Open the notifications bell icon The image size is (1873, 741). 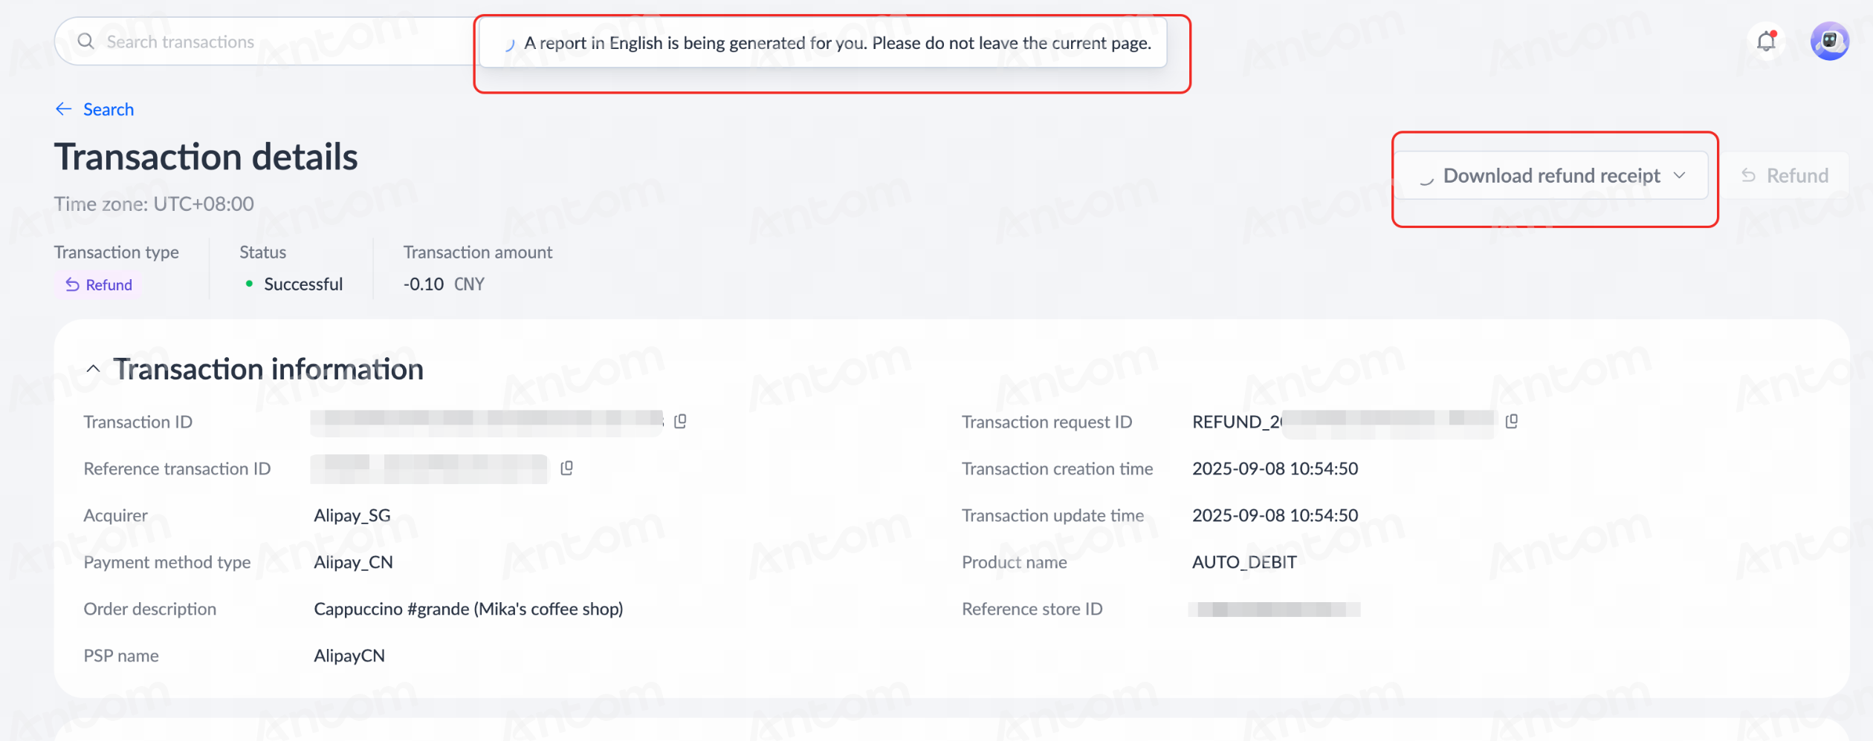[x=1766, y=42]
